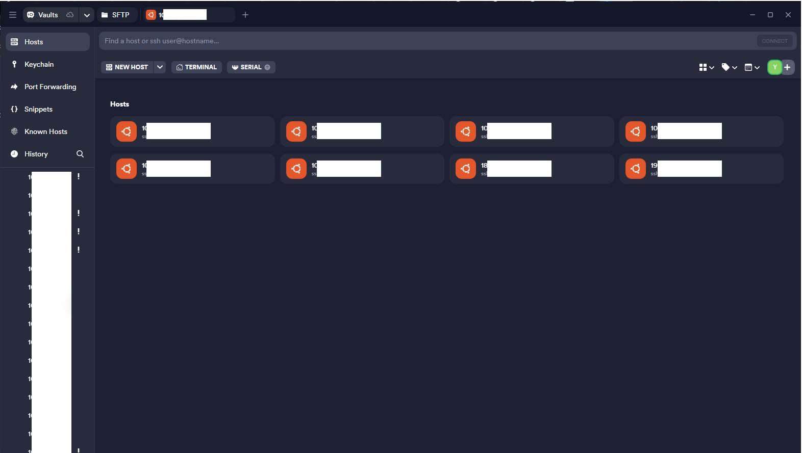Open the grid view layout dropdown
This screenshot has height=453, width=802.
tap(706, 67)
